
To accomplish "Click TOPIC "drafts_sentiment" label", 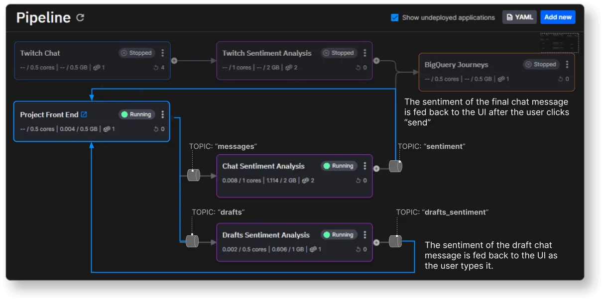I will tap(442, 212).
